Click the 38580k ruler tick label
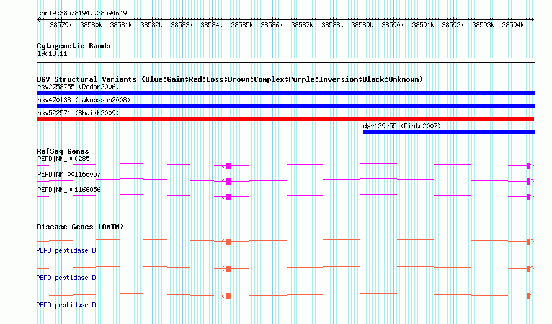Image resolution: width=552 pixels, height=324 pixels. [91, 25]
